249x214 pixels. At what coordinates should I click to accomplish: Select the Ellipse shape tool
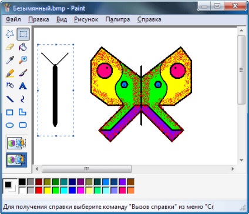[x=10, y=125]
